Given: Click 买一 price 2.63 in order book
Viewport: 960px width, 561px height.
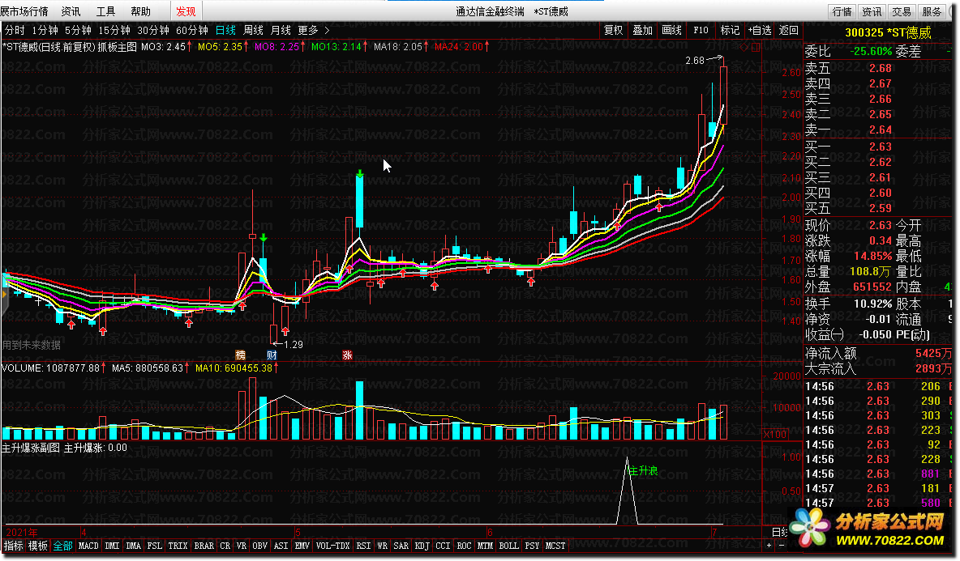Looking at the screenshot, I should [x=880, y=147].
